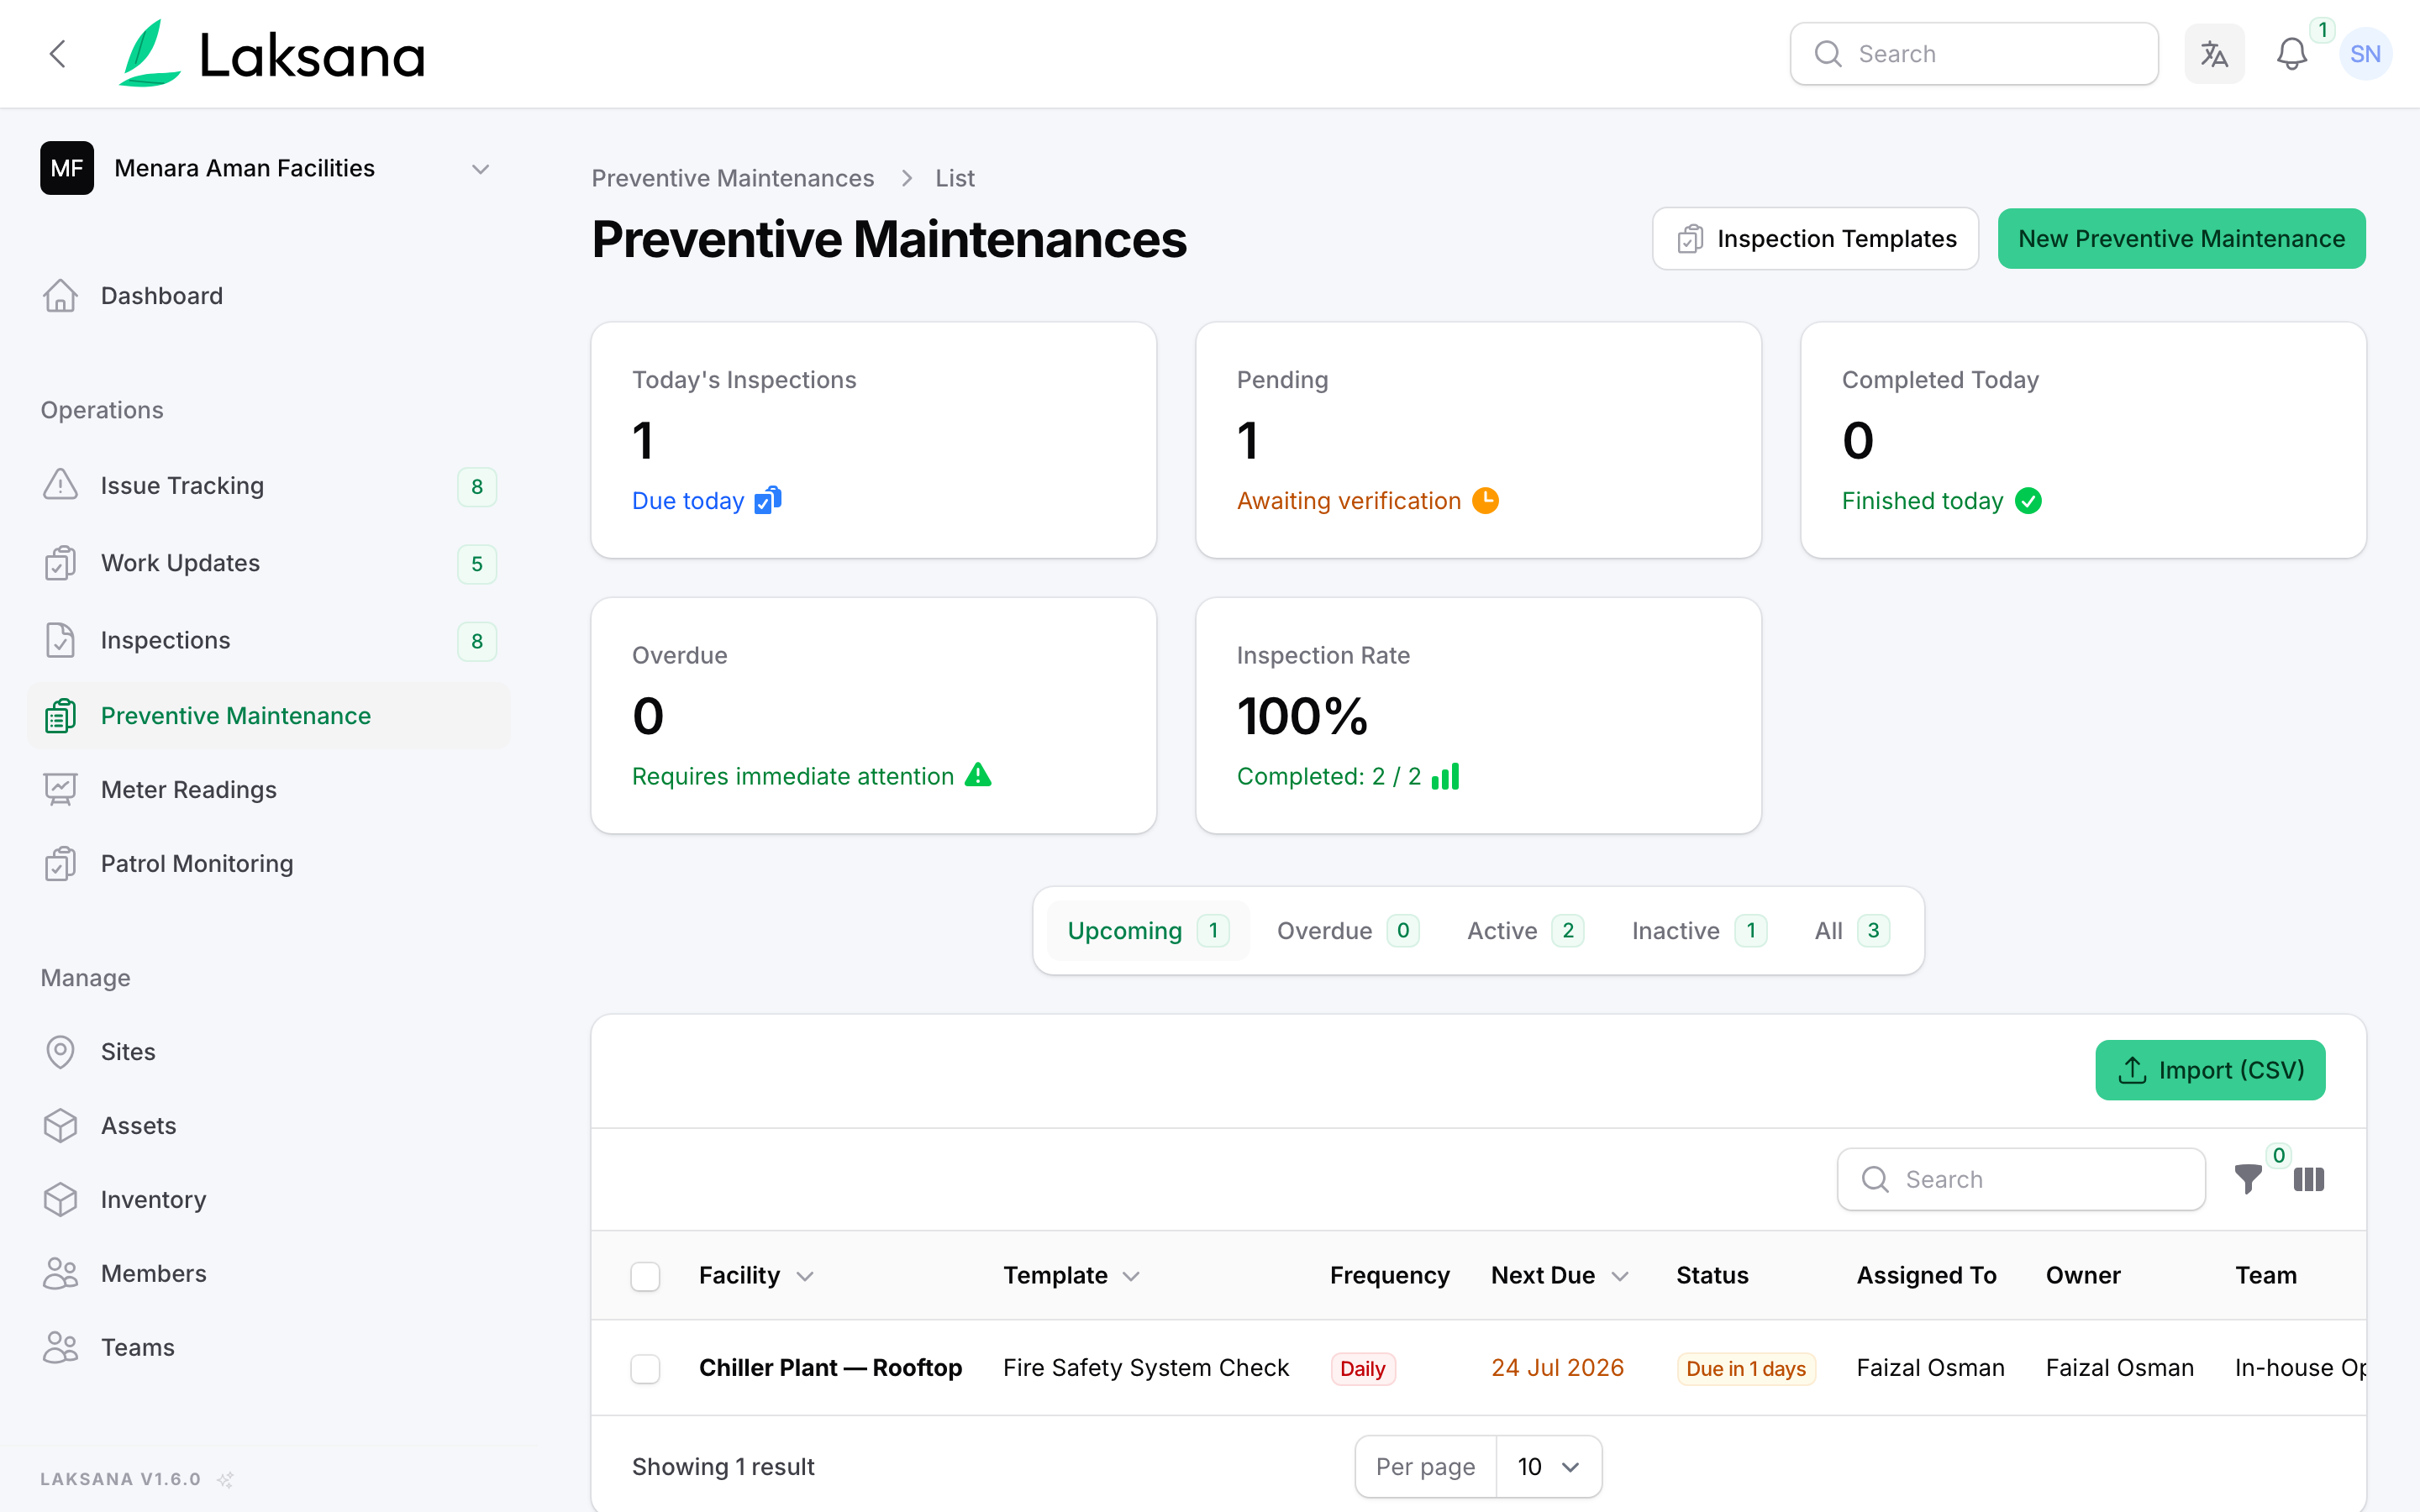Click Fire Safety System Check template cell

(1146, 1368)
